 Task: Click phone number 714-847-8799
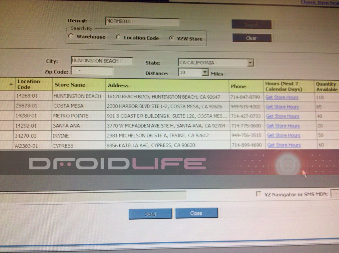pyautogui.click(x=245, y=97)
